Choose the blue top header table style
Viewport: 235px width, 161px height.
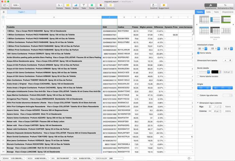[x=204, y=30]
